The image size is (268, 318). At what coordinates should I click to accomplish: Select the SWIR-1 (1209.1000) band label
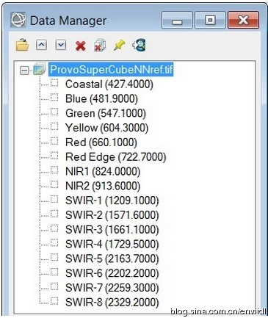112,200
